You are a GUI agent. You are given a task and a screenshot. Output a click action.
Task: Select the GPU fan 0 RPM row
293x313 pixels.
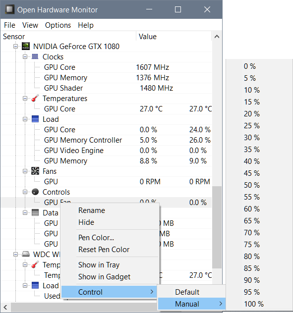(106, 182)
